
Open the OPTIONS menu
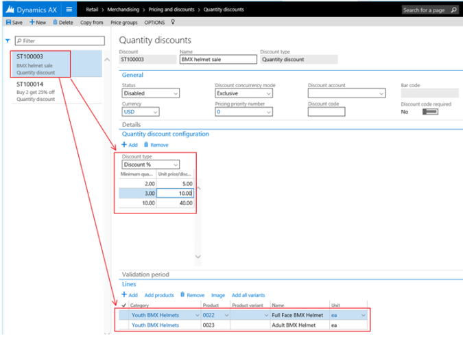(154, 23)
